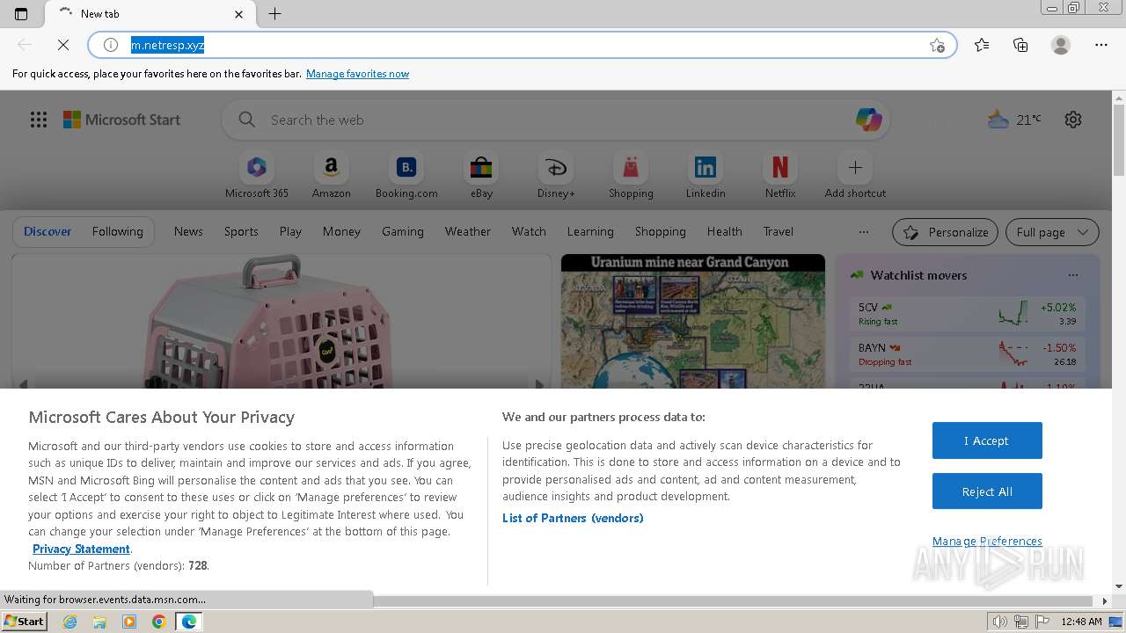Image resolution: width=1126 pixels, height=633 pixels.
Task: Open the Microsoft apps grid launcher
Action: [39, 120]
